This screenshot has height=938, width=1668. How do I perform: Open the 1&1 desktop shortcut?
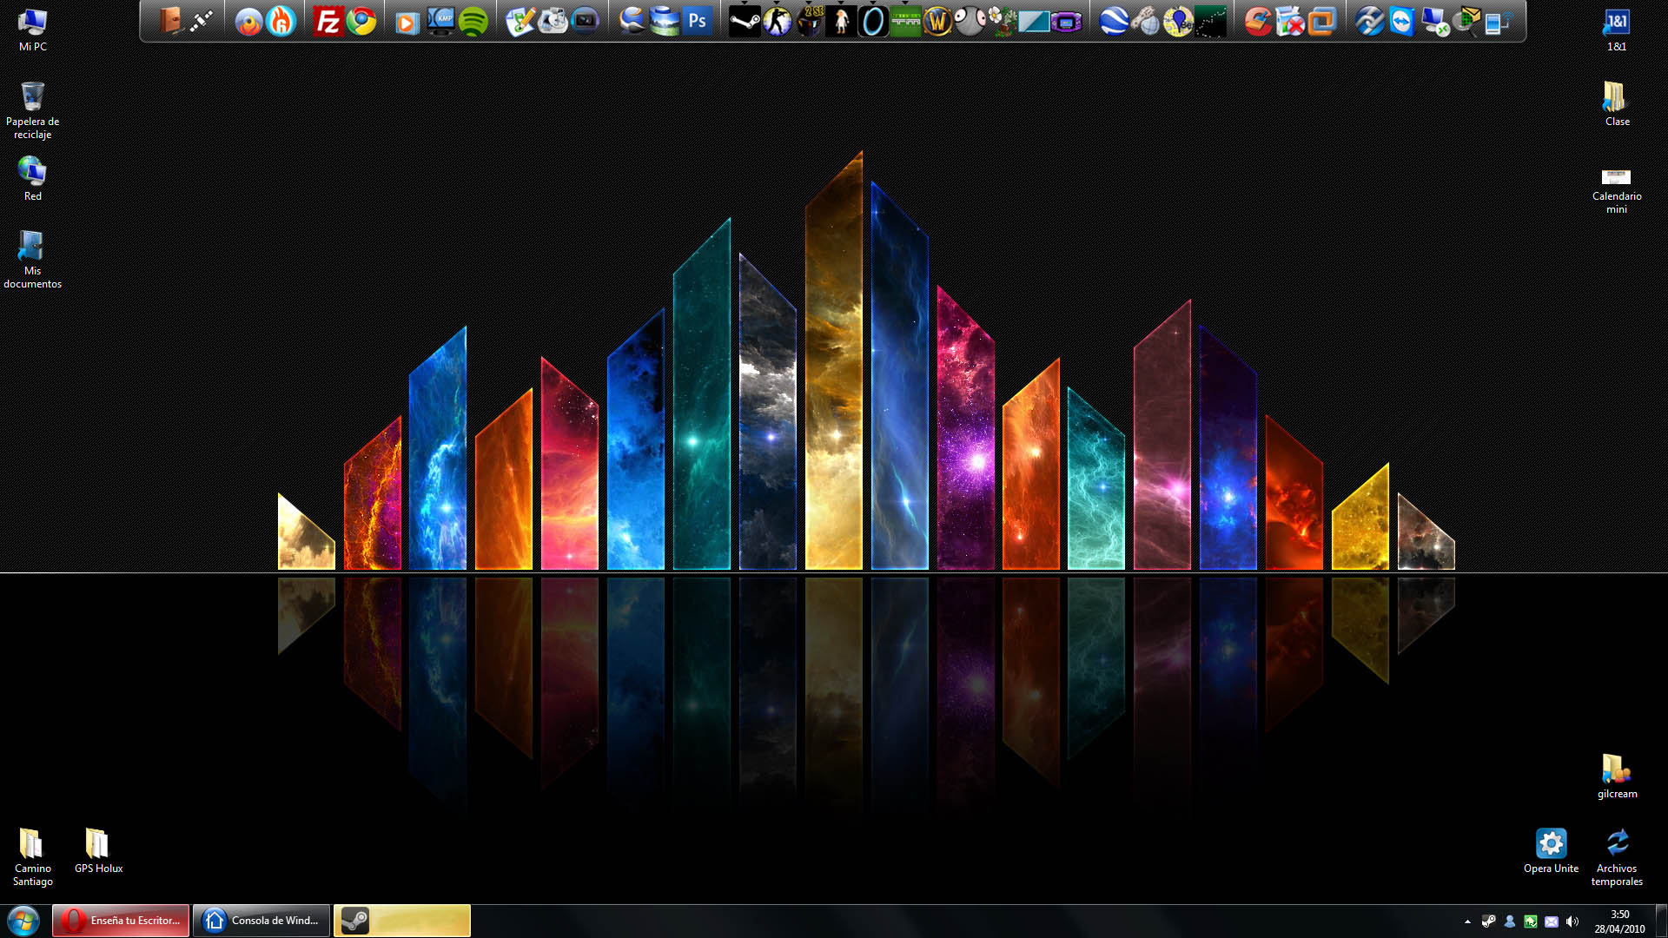click(1617, 30)
